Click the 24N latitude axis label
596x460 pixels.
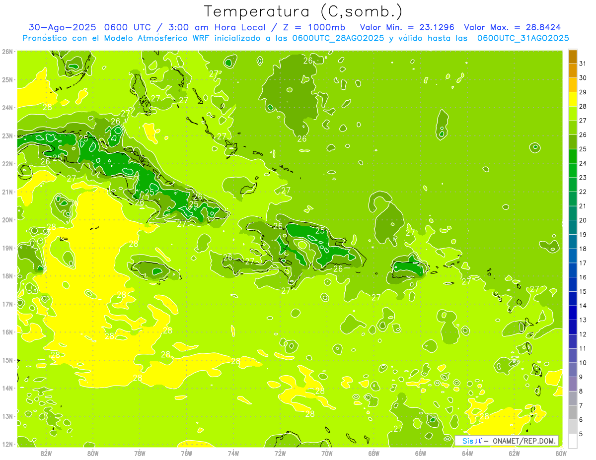7,108
